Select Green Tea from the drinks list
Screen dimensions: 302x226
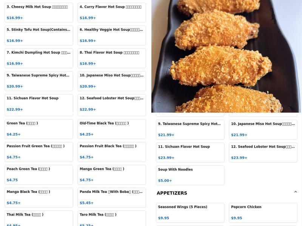click(x=39, y=129)
